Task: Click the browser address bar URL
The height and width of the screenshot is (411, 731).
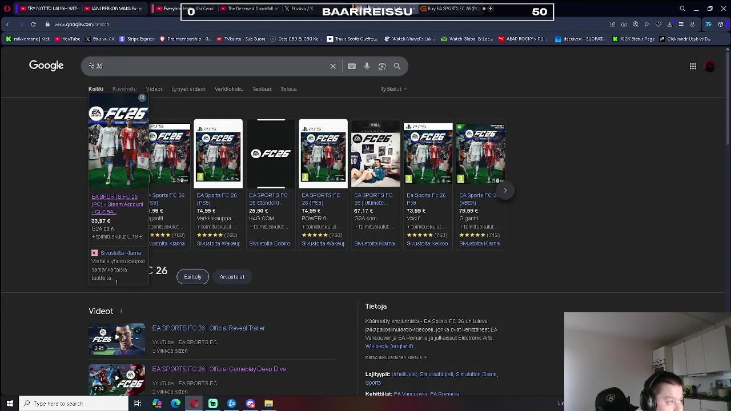Action: point(82,25)
